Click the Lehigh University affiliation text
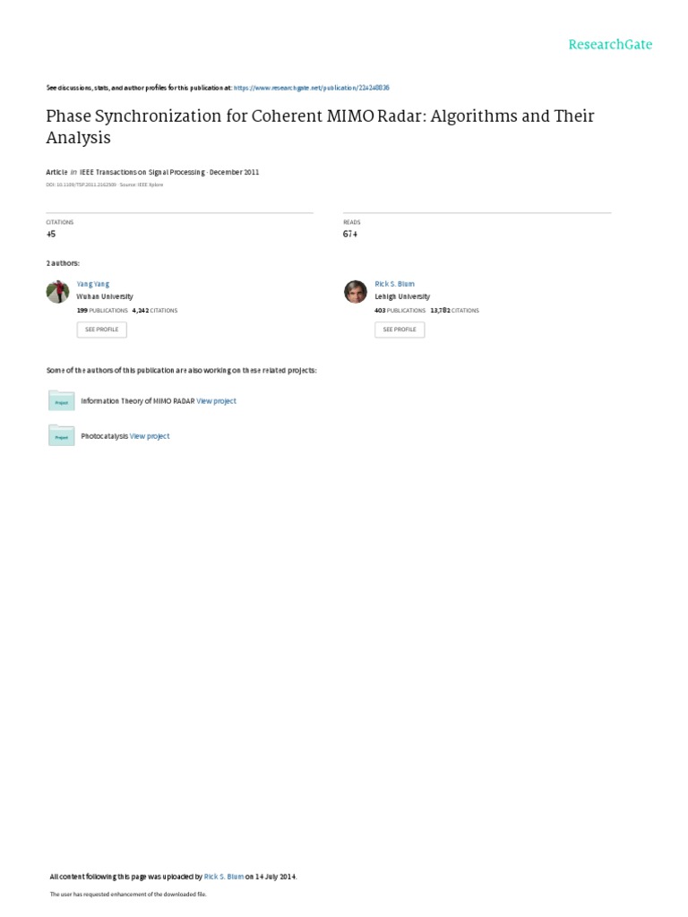 click(x=401, y=296)
